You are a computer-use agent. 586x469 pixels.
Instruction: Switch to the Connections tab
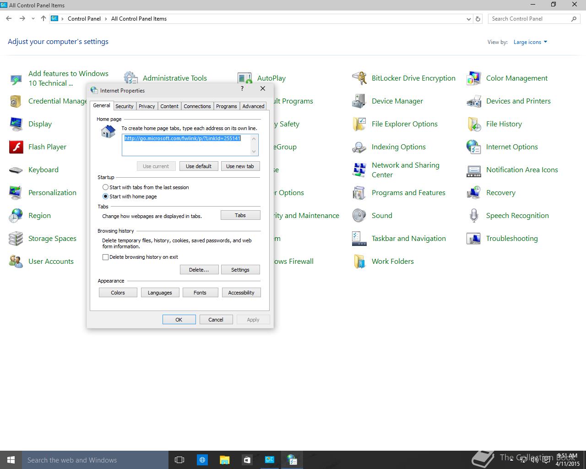click(197, 106)
